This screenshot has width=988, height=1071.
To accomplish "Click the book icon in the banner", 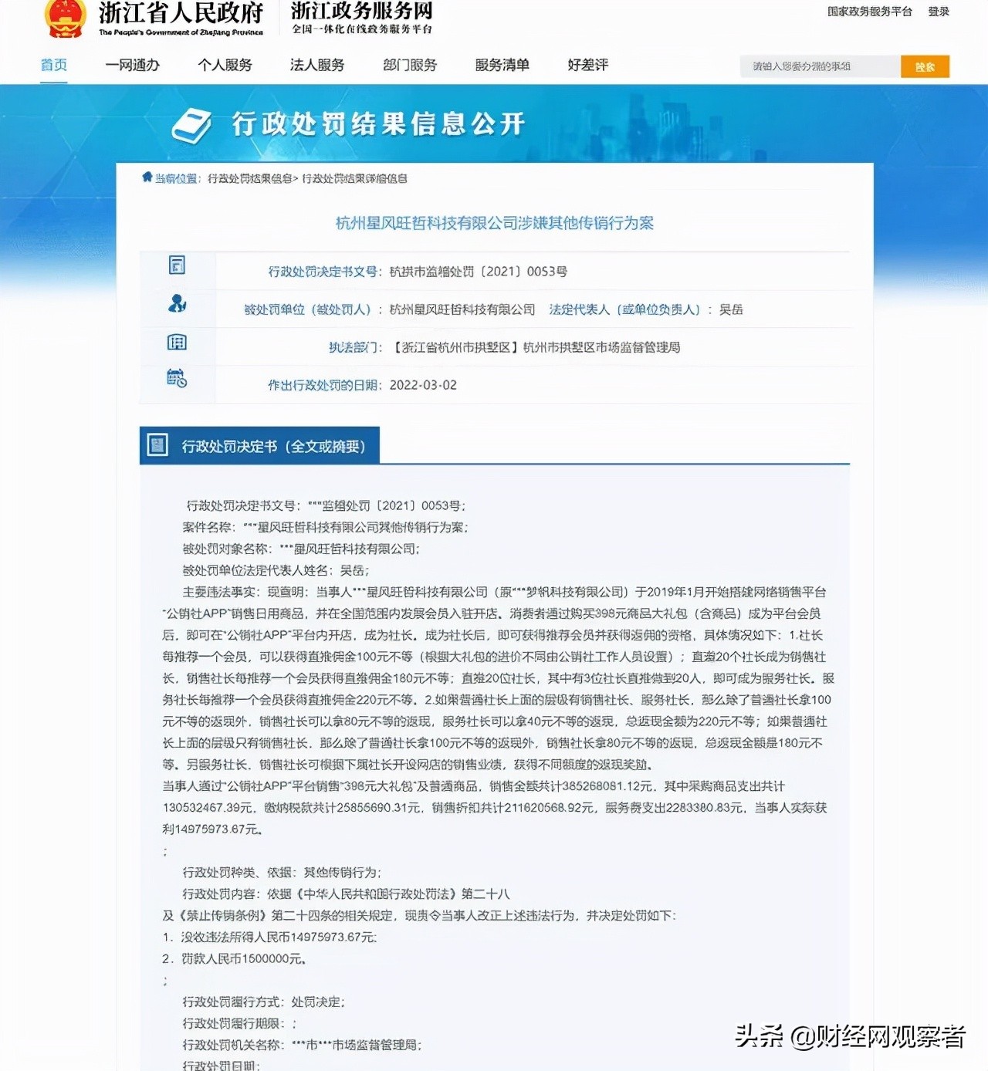I will [x=191, y=126].
